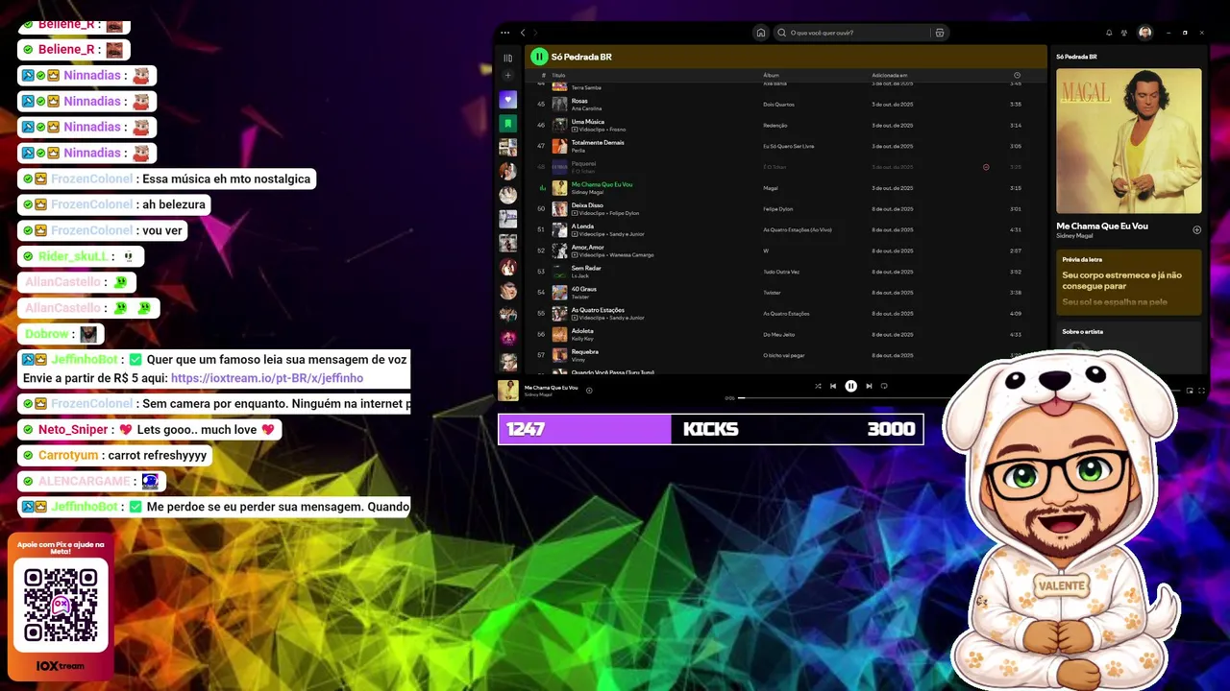Create a playlist with the plus icon
The height and width of the screenshot is (691, 1230).
508,76
